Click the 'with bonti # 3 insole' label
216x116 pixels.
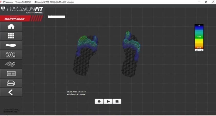[x=76, y=94]
